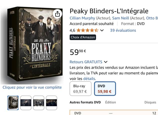158x115 pixels.
Task: Click the share icon on product image
Action: [x=57, y=14]
